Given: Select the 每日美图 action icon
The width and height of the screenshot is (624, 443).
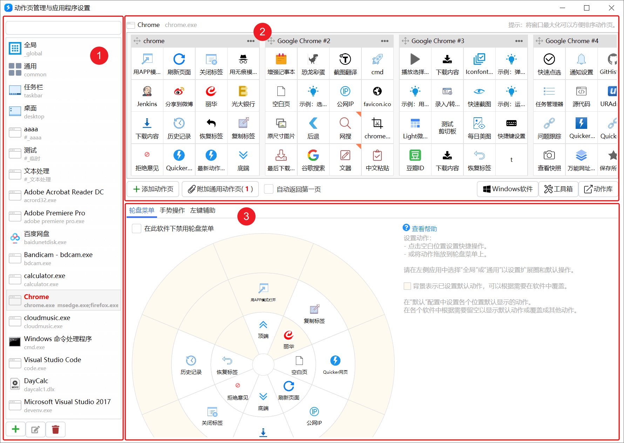Looking at the screenshot, I should [479, 128].
